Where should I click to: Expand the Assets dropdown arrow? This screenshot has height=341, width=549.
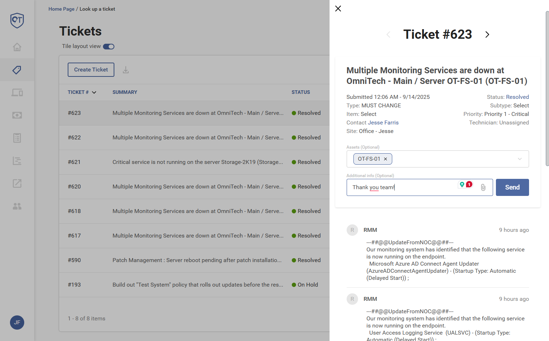click(x=520, y=159)
